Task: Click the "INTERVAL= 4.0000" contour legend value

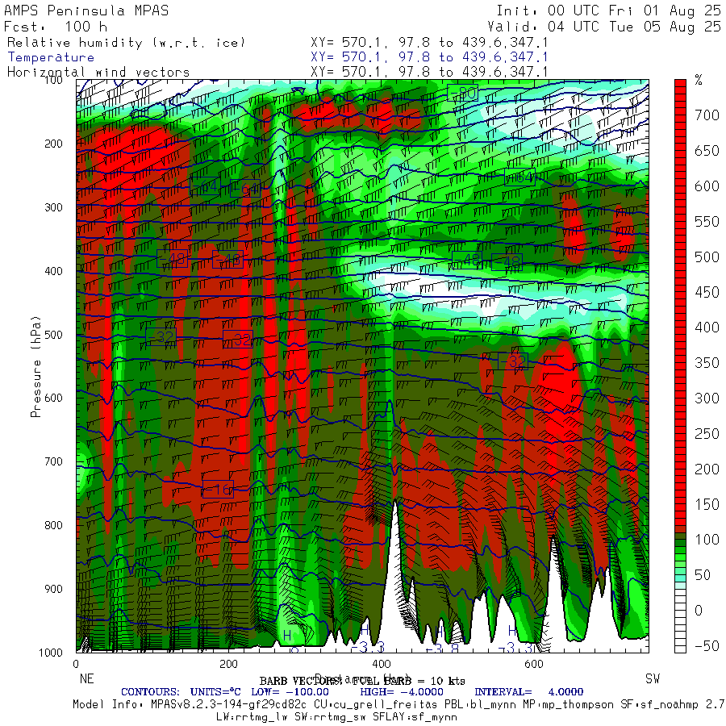Action: tap(528, 692)
